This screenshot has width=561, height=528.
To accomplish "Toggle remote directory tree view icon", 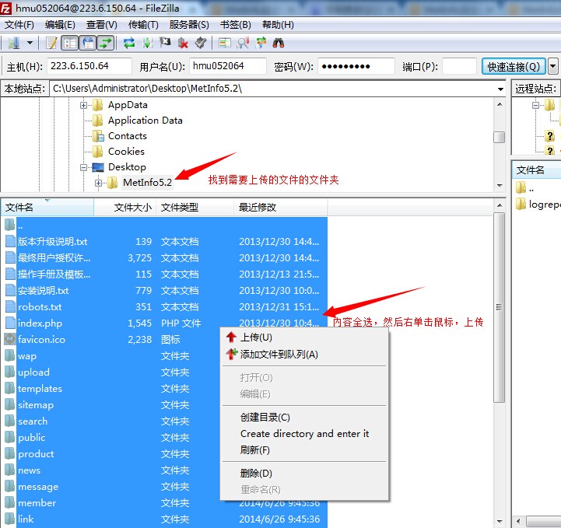I will [88, 44].
